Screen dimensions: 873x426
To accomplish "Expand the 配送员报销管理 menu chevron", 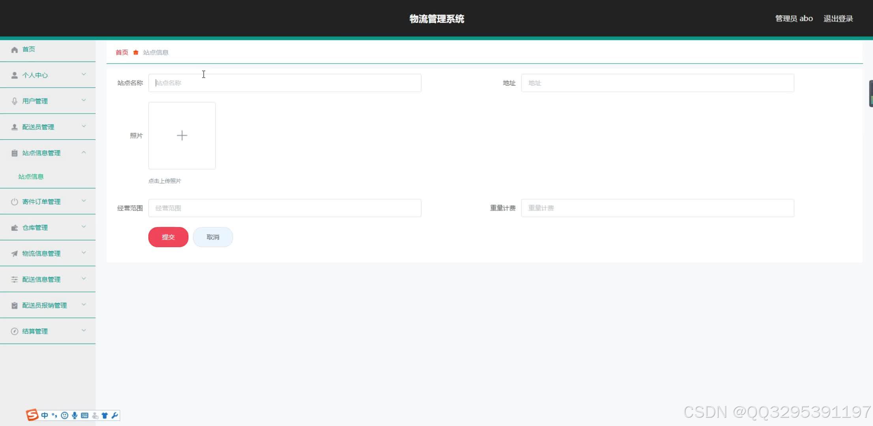I will [x=84, y=305].
